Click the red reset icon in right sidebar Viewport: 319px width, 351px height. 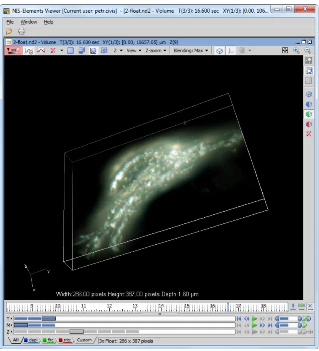(309, 134)
